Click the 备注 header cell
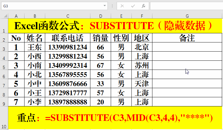 (187, 38)
